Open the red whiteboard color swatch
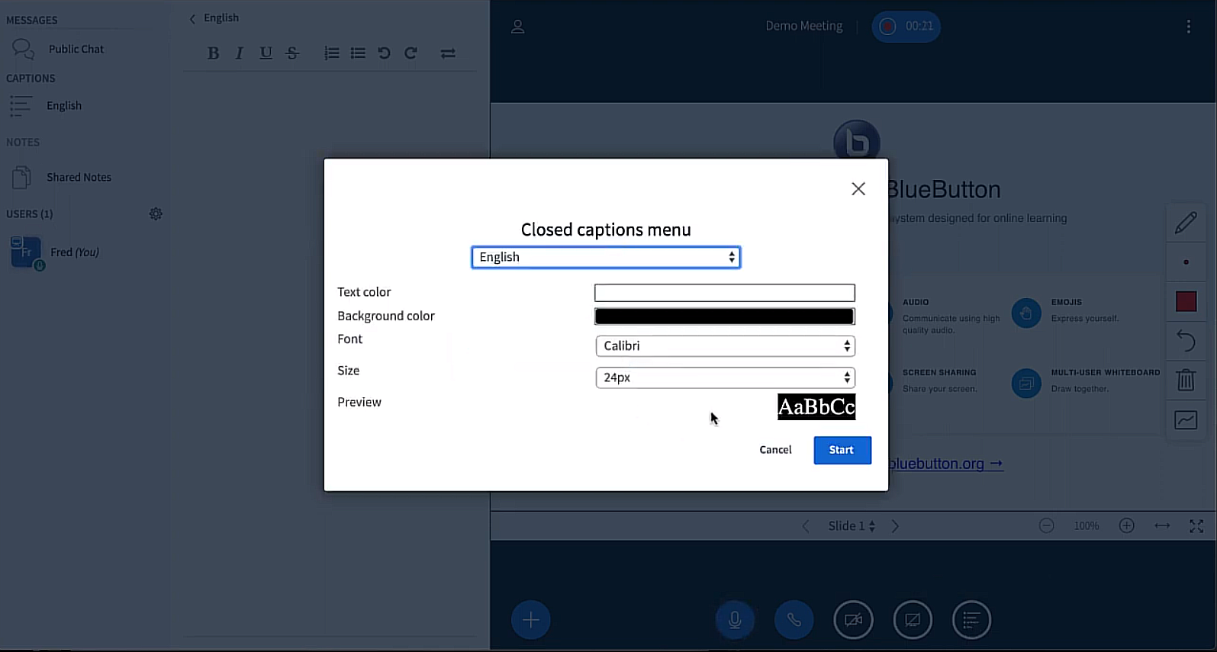The height and width of the screenshot is (652, 1217). 1186,302
